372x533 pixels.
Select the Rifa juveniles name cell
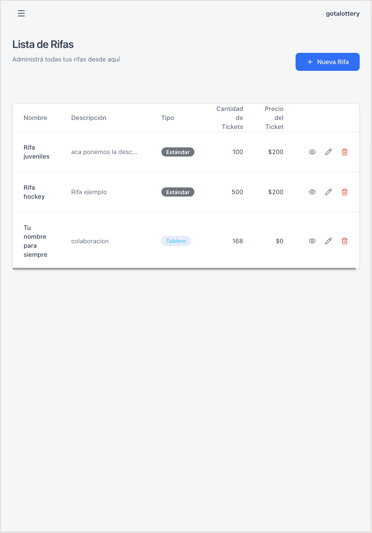(36, 152)
